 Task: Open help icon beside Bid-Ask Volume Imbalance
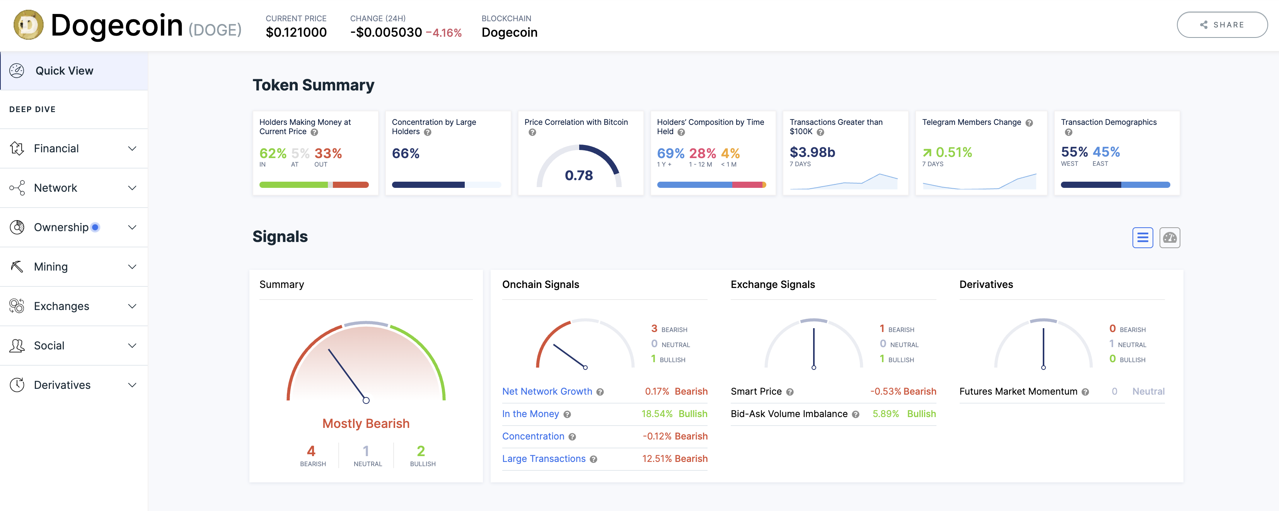pos(856,415)
